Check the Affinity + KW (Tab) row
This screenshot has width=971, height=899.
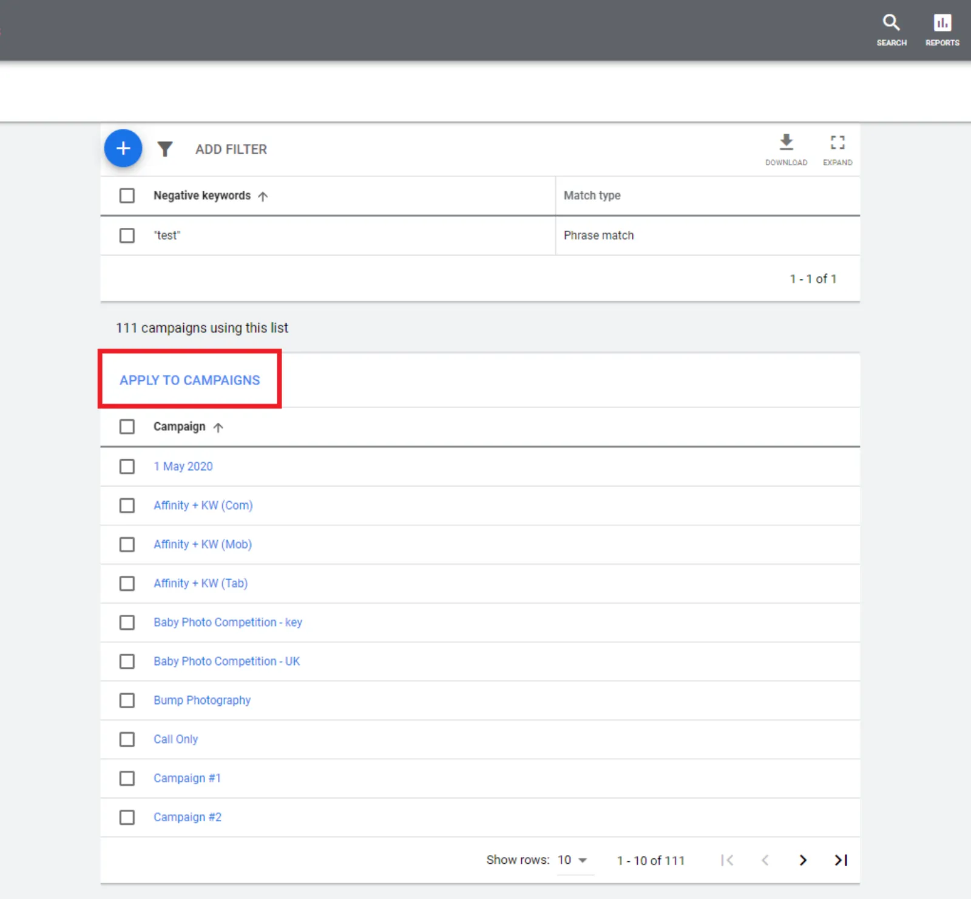click(127, 583)
